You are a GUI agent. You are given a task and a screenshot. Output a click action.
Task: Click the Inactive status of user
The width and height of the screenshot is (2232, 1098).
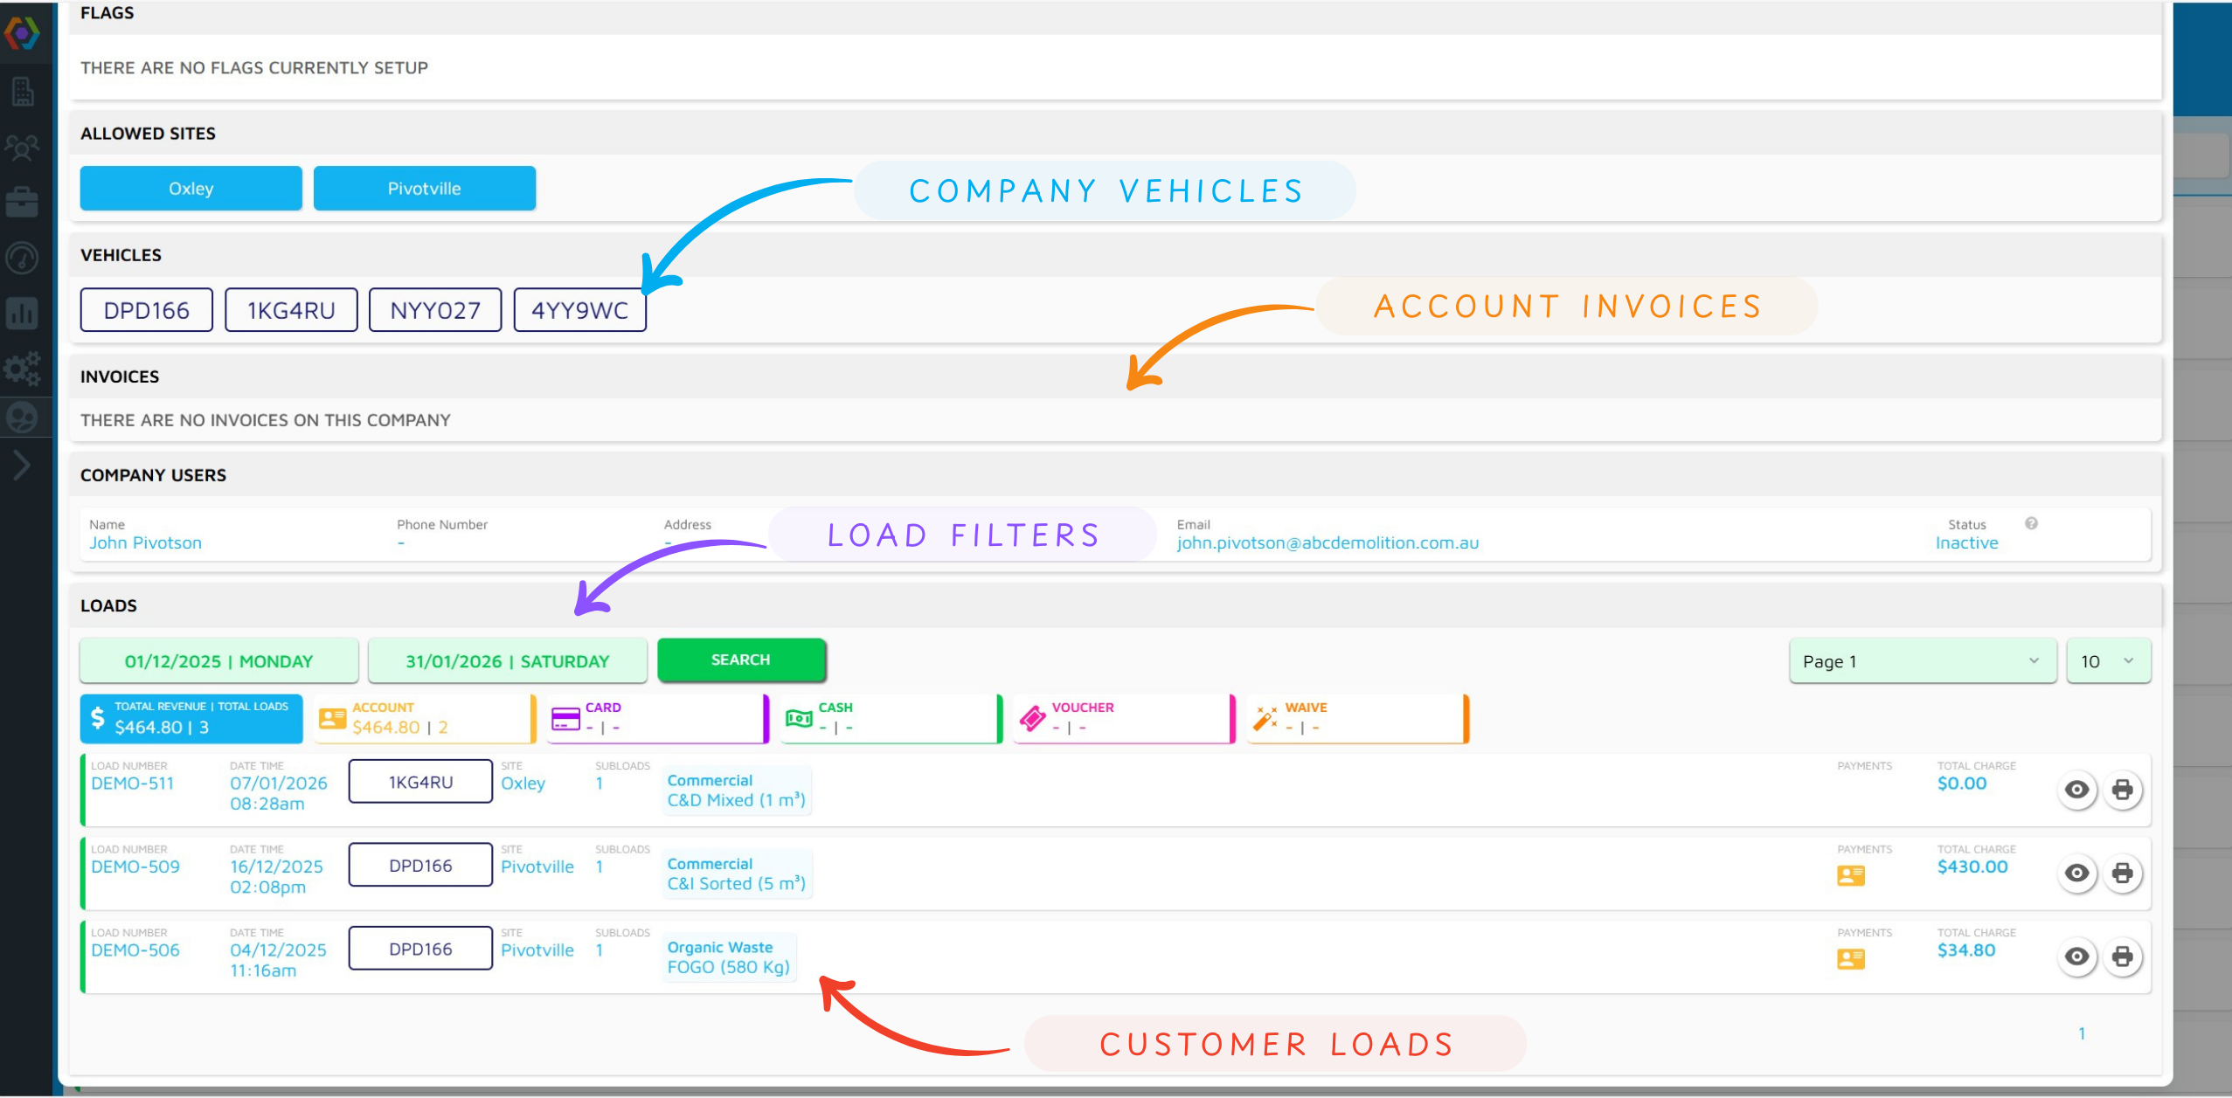(x=1966, y=542)
